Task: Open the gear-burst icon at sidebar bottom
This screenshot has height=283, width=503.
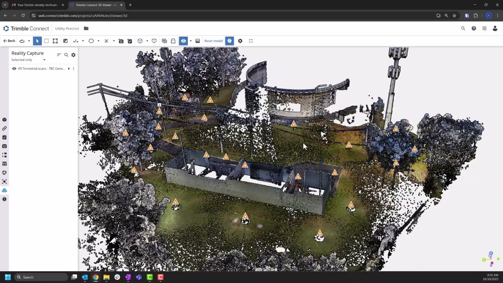Action: 4,199
